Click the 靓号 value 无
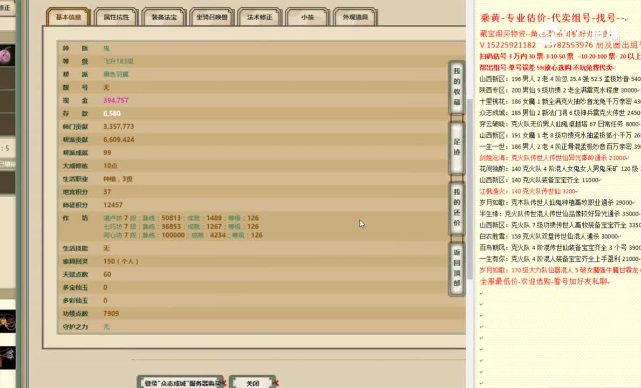641x388 pixels. (x=106, y=87)
